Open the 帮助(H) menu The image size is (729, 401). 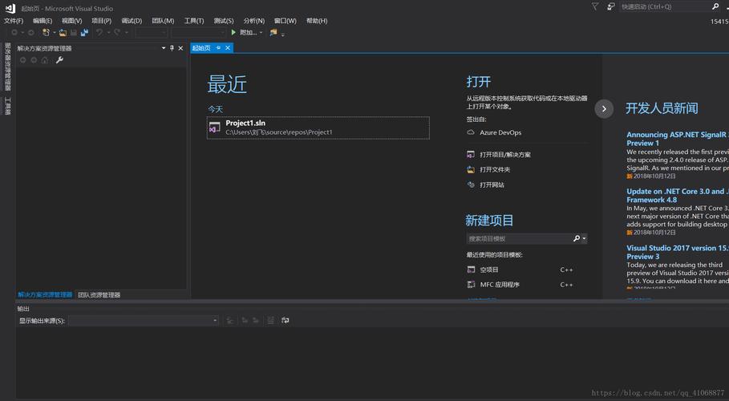317,21
